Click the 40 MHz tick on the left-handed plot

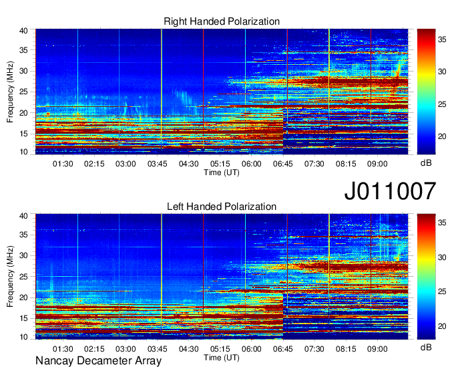tap(23, 216)
